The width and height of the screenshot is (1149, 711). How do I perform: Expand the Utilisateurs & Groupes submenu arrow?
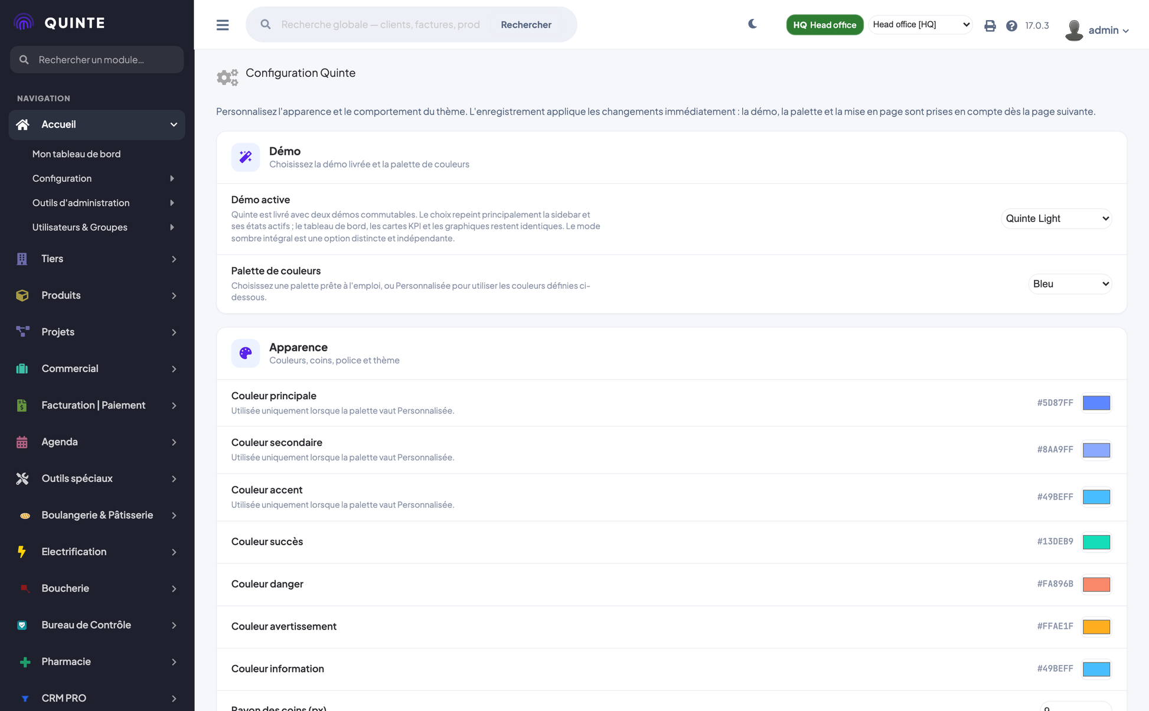[x=172, y=227]
